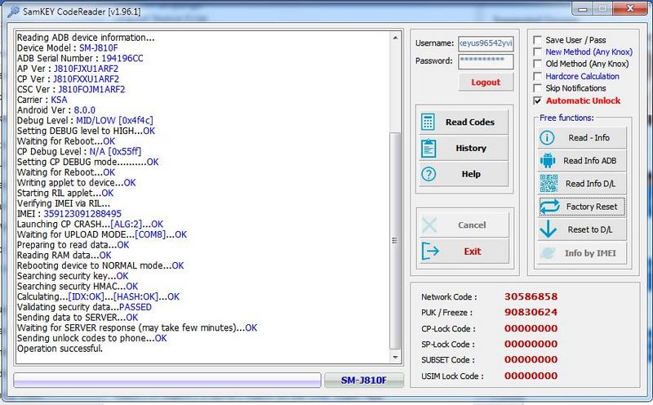Click the Debug Level MID/LOW line
Image resolution: width=653 pixels, height=405 pixels.
[85, 121]
